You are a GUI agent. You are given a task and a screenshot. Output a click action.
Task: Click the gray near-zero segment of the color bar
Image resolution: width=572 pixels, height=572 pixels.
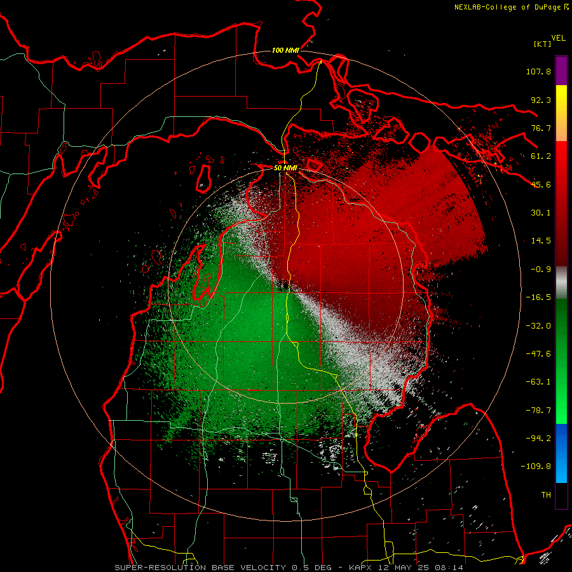[561, 283]
